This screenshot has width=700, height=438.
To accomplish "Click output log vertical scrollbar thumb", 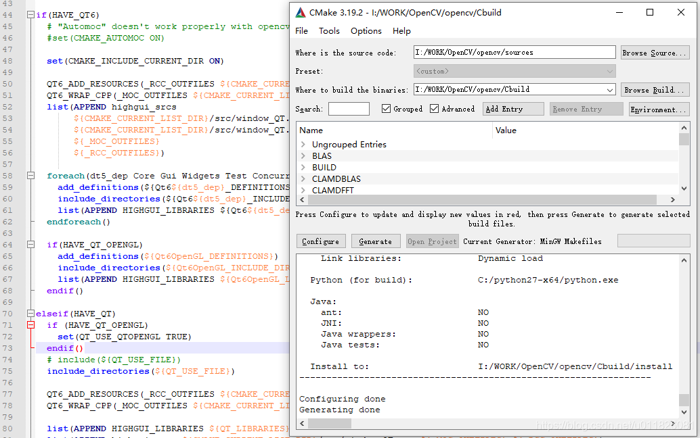I will pos(684,399).
